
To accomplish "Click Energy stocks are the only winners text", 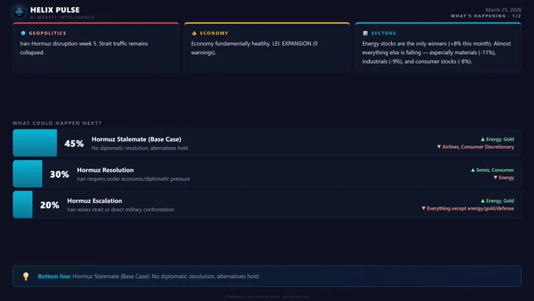I will tap(437, 53).
